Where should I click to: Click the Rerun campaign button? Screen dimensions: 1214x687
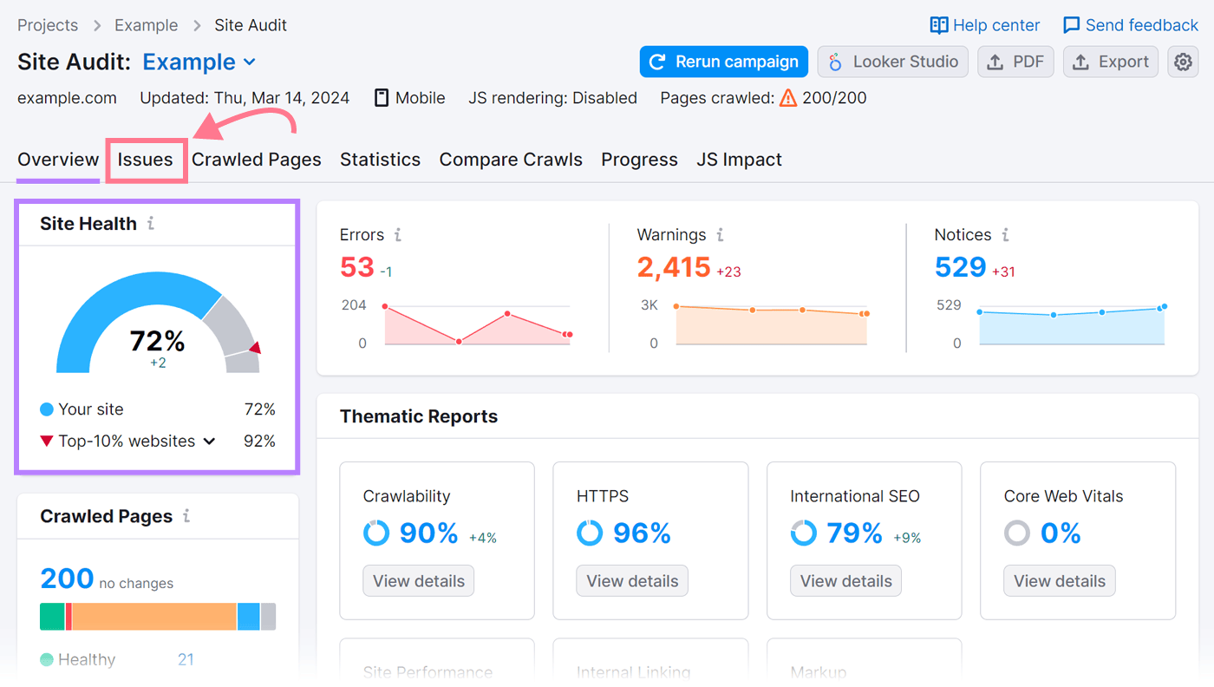[x=723, y=62]
